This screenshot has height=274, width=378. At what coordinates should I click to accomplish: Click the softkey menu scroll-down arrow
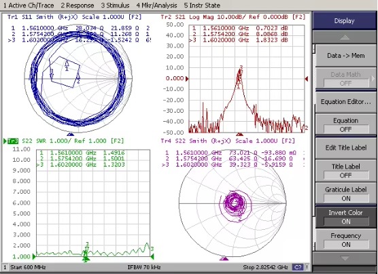tap(345, 258)
